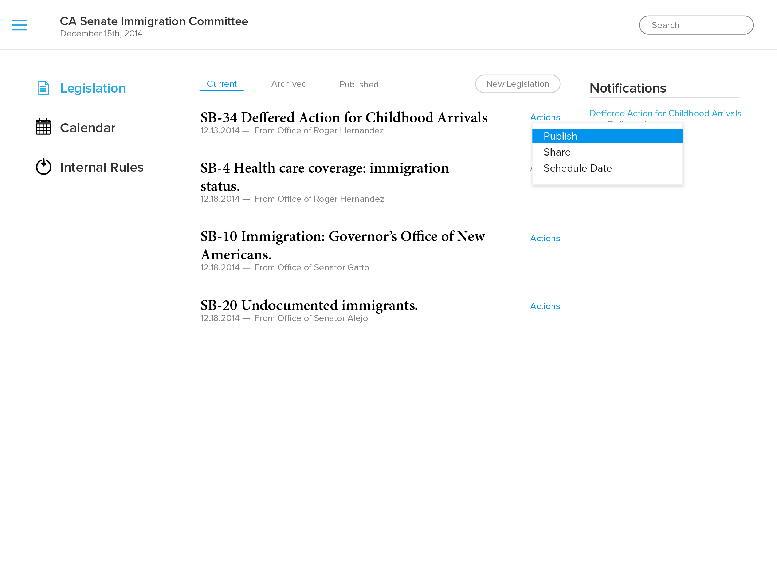The width and height of the screenshot is (777, 583).
Task: Click the Legislation document icon
Action: pyautogui.click(x=43, y=88)
